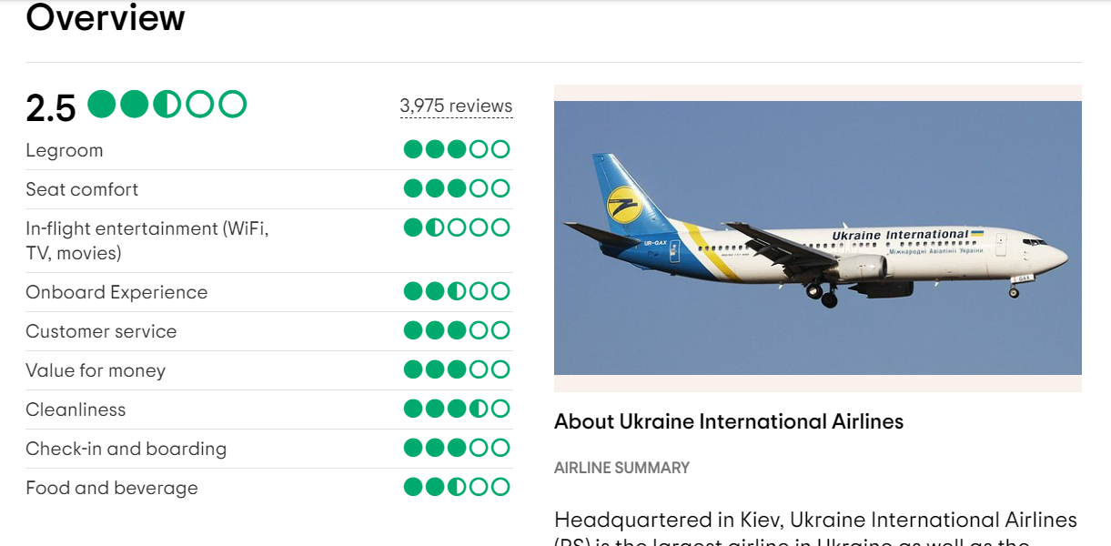
Task: Click the Onboard Experience label
Action: click(x=116, y=292)
